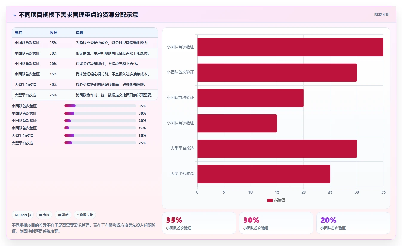Select the table row about 限定商品、用户和规则
The image size is (402, 246).
coord(85,53)
